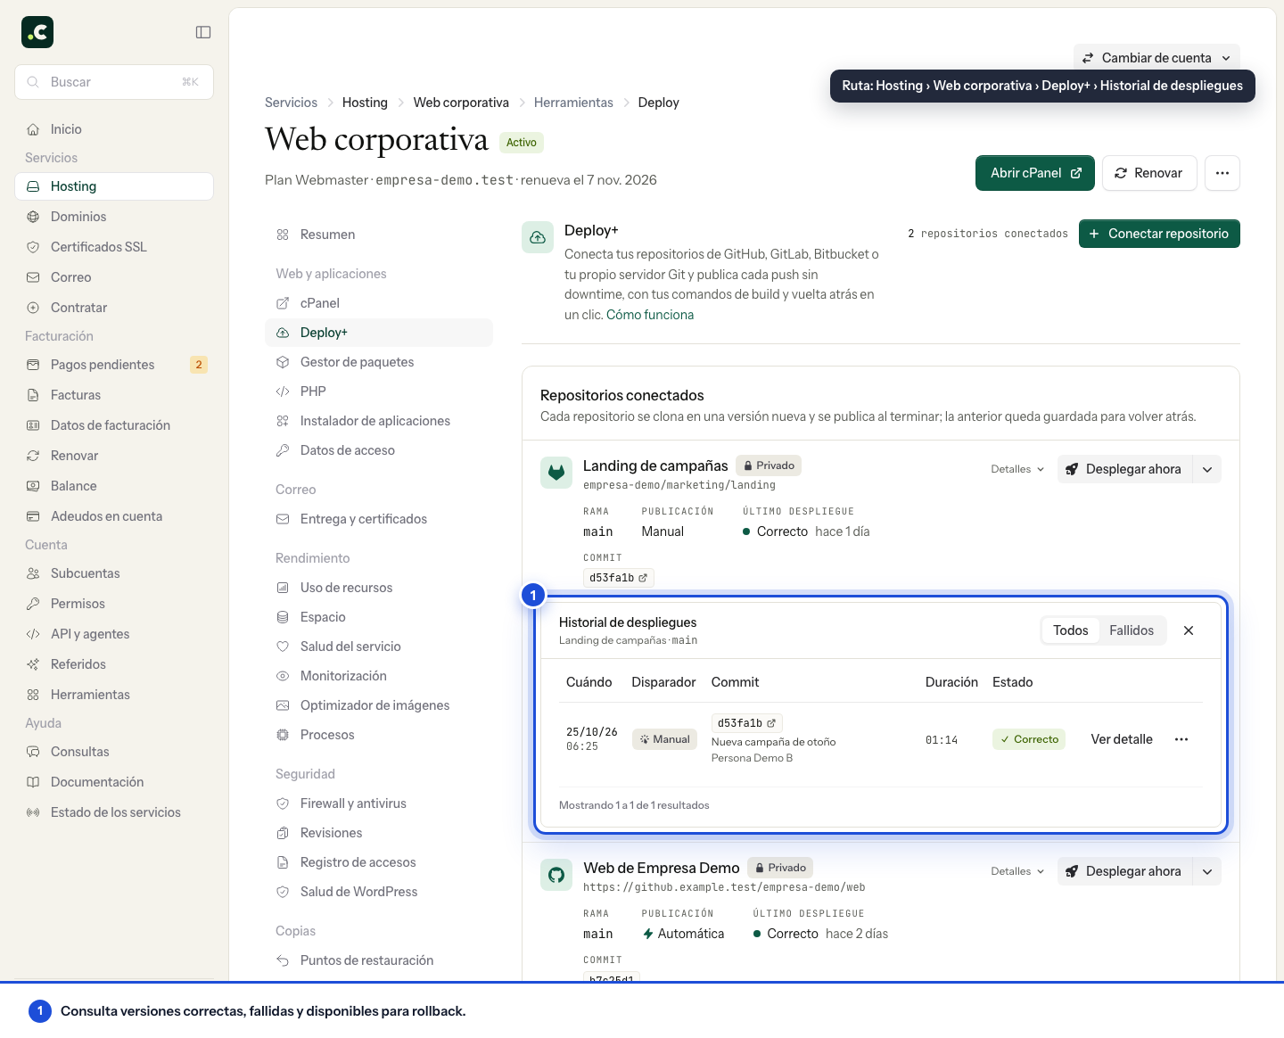Open Instalador de aplicaciones

(379, 421)
